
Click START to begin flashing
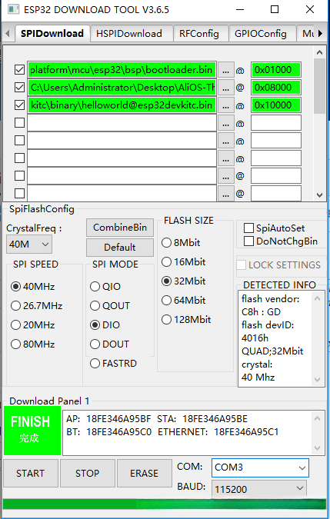[31, 474]
